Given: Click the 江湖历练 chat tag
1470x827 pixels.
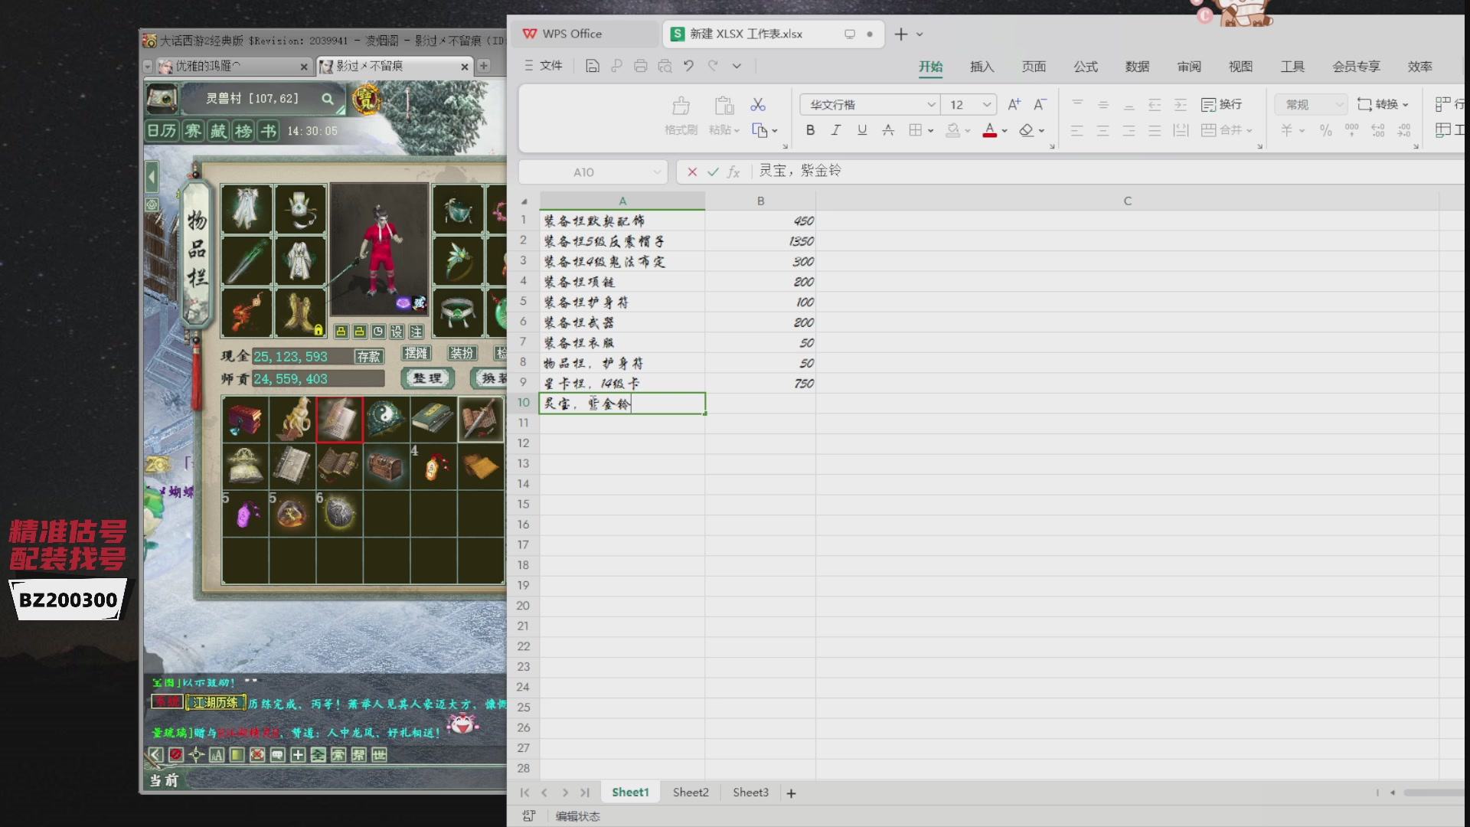Looking at the screenshot, I should [x=215, y=703].
